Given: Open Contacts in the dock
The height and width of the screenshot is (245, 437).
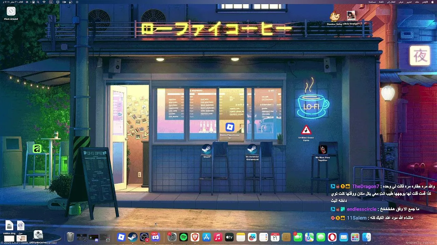Looking at the screenshot, I should tap(286, 237).
